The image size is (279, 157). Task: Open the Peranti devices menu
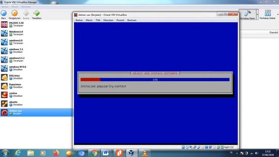click(120, 20)
